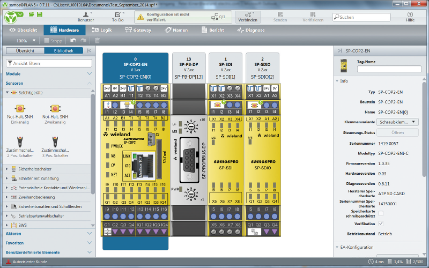Click the Q1 output element on SP-COP2-EN
Image resolution: width=429 pixels, height=268 pixels.
[x=107, y=232]
